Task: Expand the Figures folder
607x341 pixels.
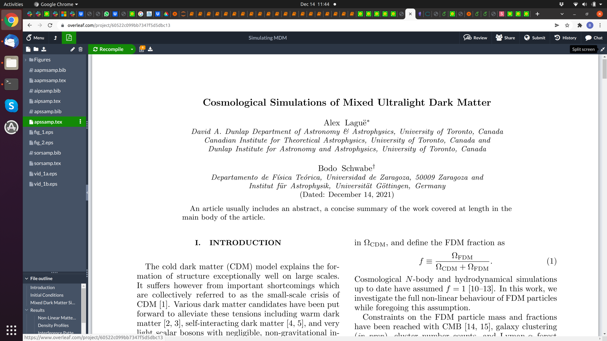Action: 26,60
